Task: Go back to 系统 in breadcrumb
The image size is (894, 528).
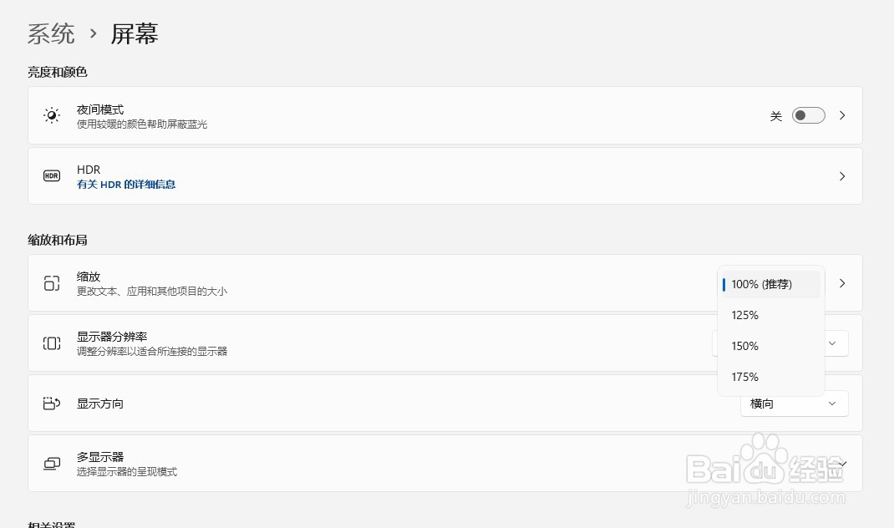Action: coord(51,33)
